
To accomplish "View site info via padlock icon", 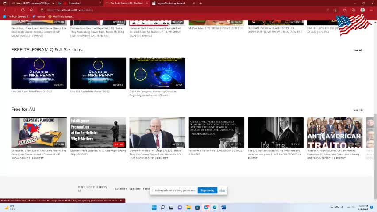I will point(42,10).
